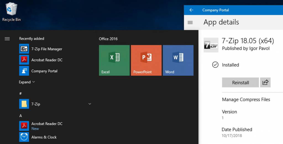Go back in Company Portal
Screen dimensions: 283x144
coord(191,10)
